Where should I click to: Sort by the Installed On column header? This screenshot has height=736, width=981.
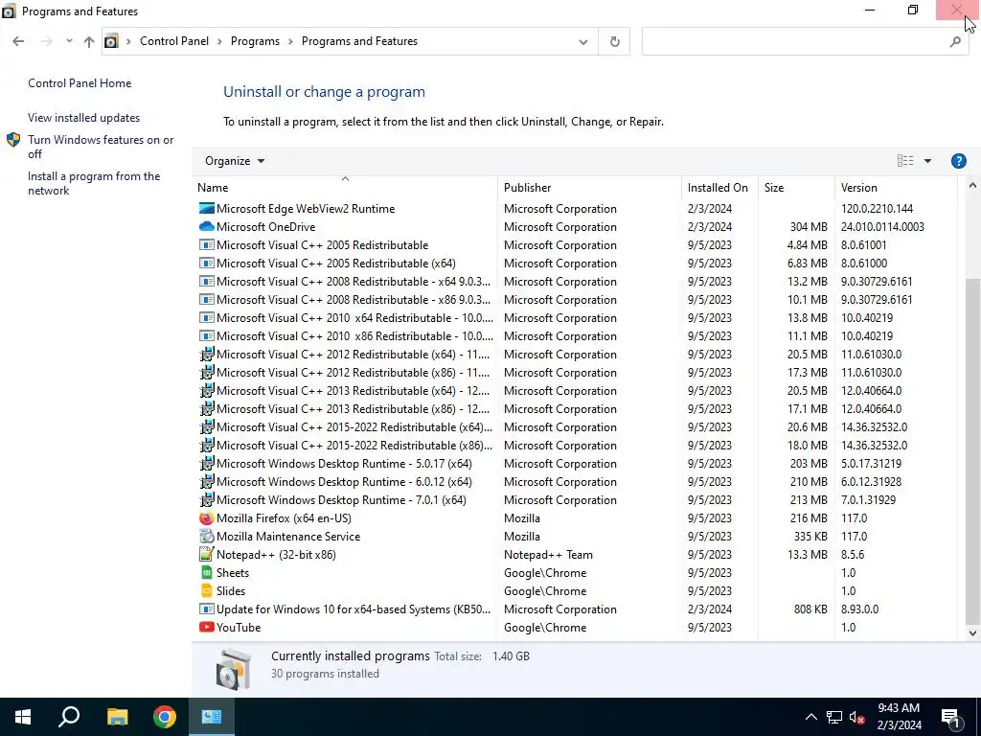(719, 187)
